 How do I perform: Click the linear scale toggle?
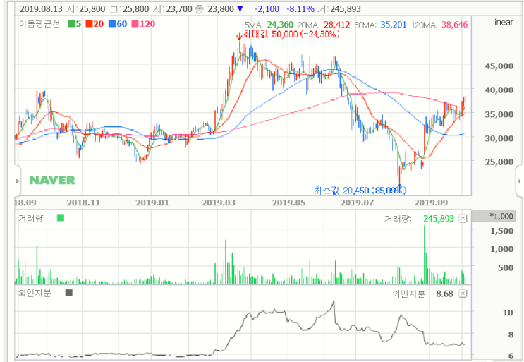pyautogui.click(x=503, y=23)
